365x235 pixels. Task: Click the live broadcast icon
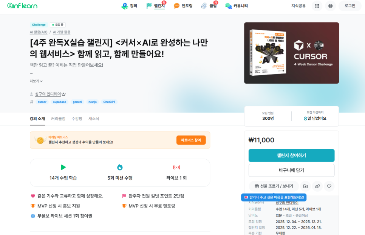tap(176, 167)
